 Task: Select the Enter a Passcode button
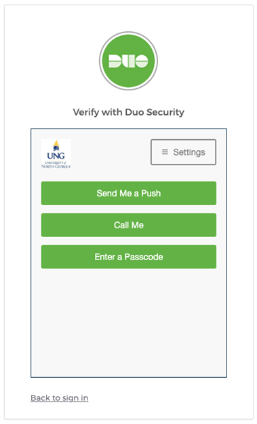tap(129, 257)
